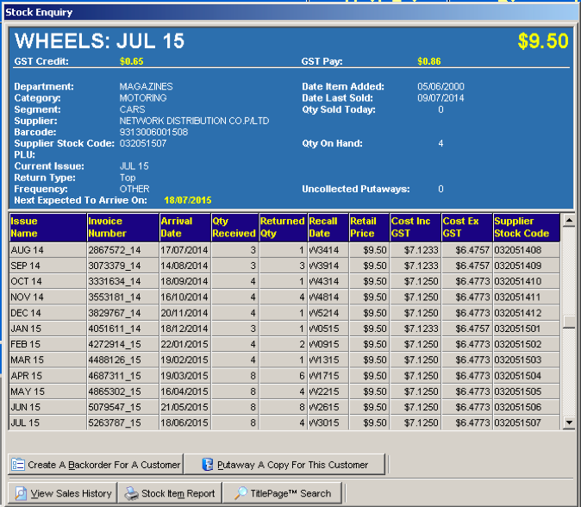Click the Cost Inc GST column header
This screenshot has height=507, width=581.
pos(415,228)
